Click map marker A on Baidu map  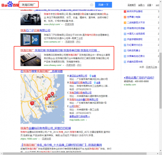click(x=52, y=94)
